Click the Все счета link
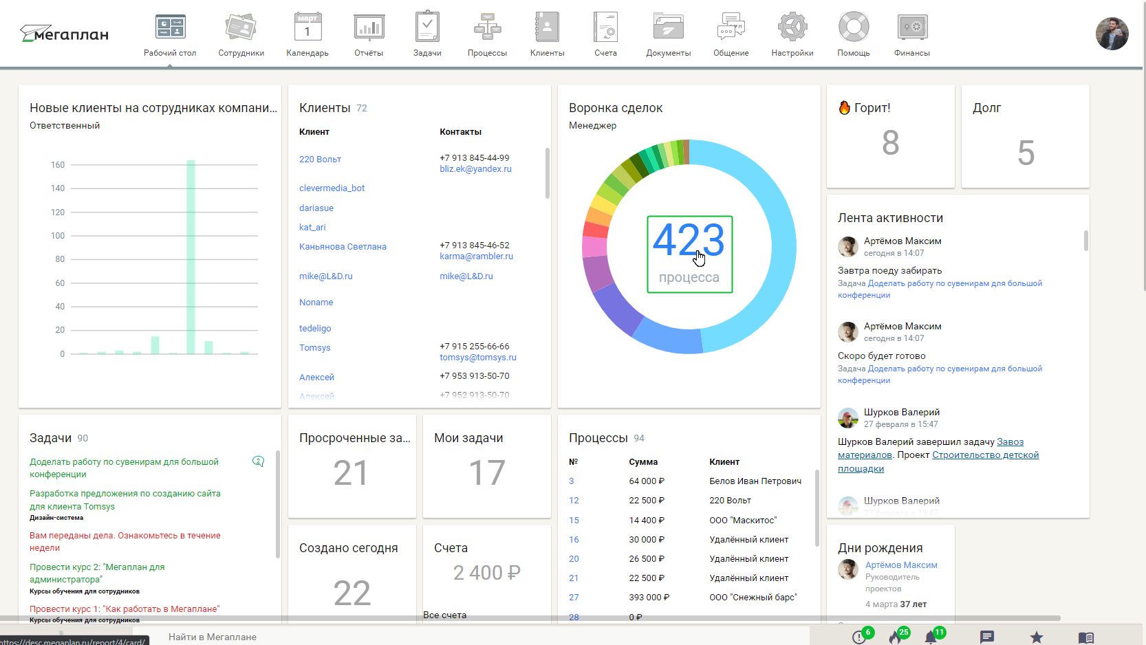The height and width of the screenshot is (645, 1146). point(444,615)
